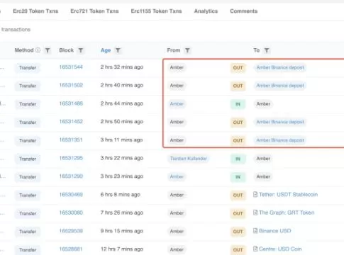Screen dimensions: 344x255
Task: Open the Centre: USD Coin contract link
Action: (x=280, y=249)
